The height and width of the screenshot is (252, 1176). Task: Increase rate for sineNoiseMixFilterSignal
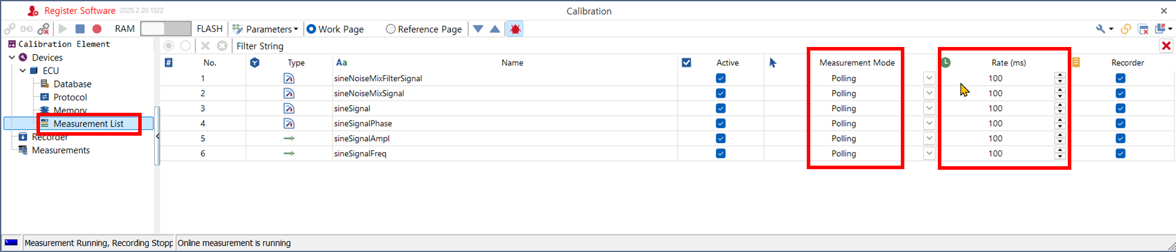coord(1060,75)
